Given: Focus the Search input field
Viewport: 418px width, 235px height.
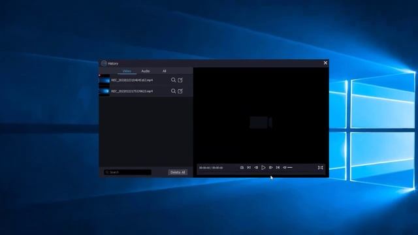Looking at the screenshot, I should tap(128, 172).
